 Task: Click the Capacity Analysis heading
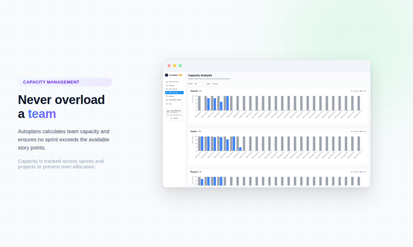point(200,75)
